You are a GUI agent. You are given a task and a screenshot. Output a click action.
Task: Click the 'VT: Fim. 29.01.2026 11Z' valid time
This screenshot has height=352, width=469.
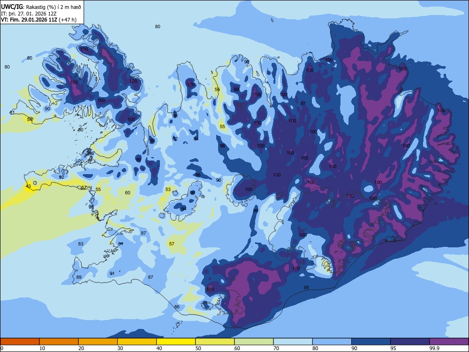tap(29, 20)
